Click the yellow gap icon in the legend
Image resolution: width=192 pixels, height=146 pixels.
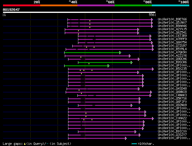point(25,144)
